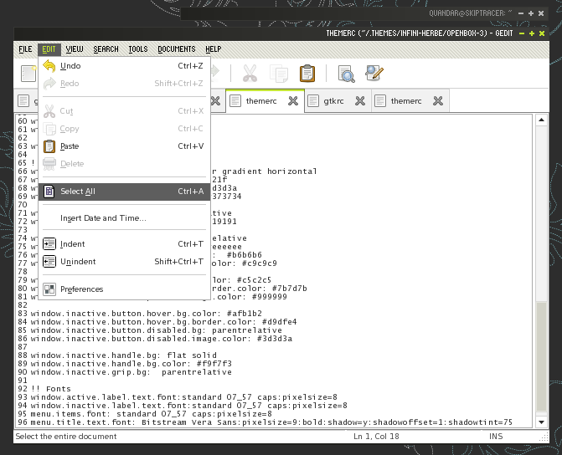This screenshot has height=455, width=562.
Task: Open the View menu
Action: point(75,49)
